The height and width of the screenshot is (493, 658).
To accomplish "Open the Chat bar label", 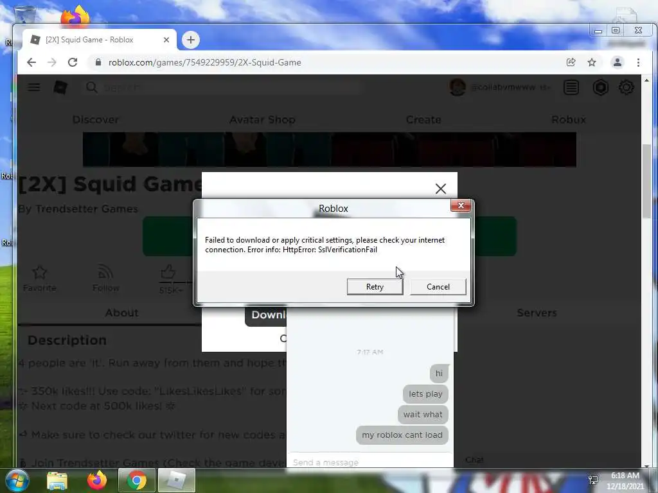I will 474,460.
